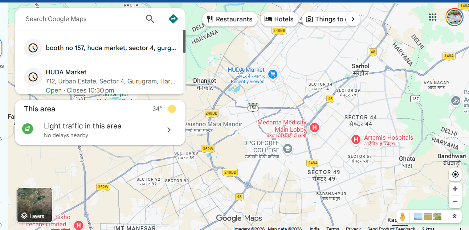This screenshot has width=469, height=230.
Task: Center map on my location
Action: [x=455, y=174]
